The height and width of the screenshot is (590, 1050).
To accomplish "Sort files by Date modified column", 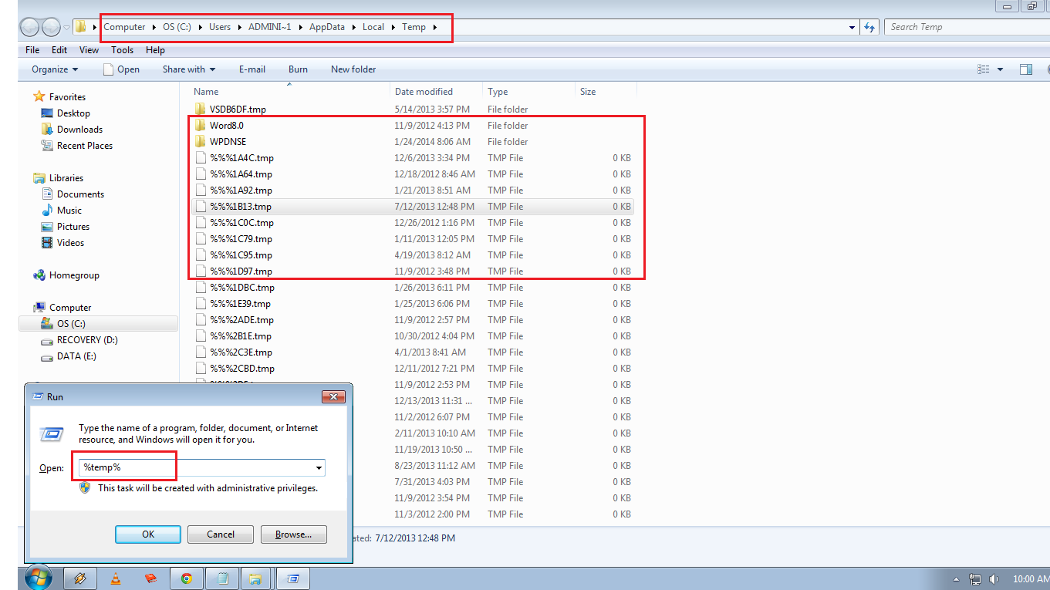I will click(x=424, y=92).
